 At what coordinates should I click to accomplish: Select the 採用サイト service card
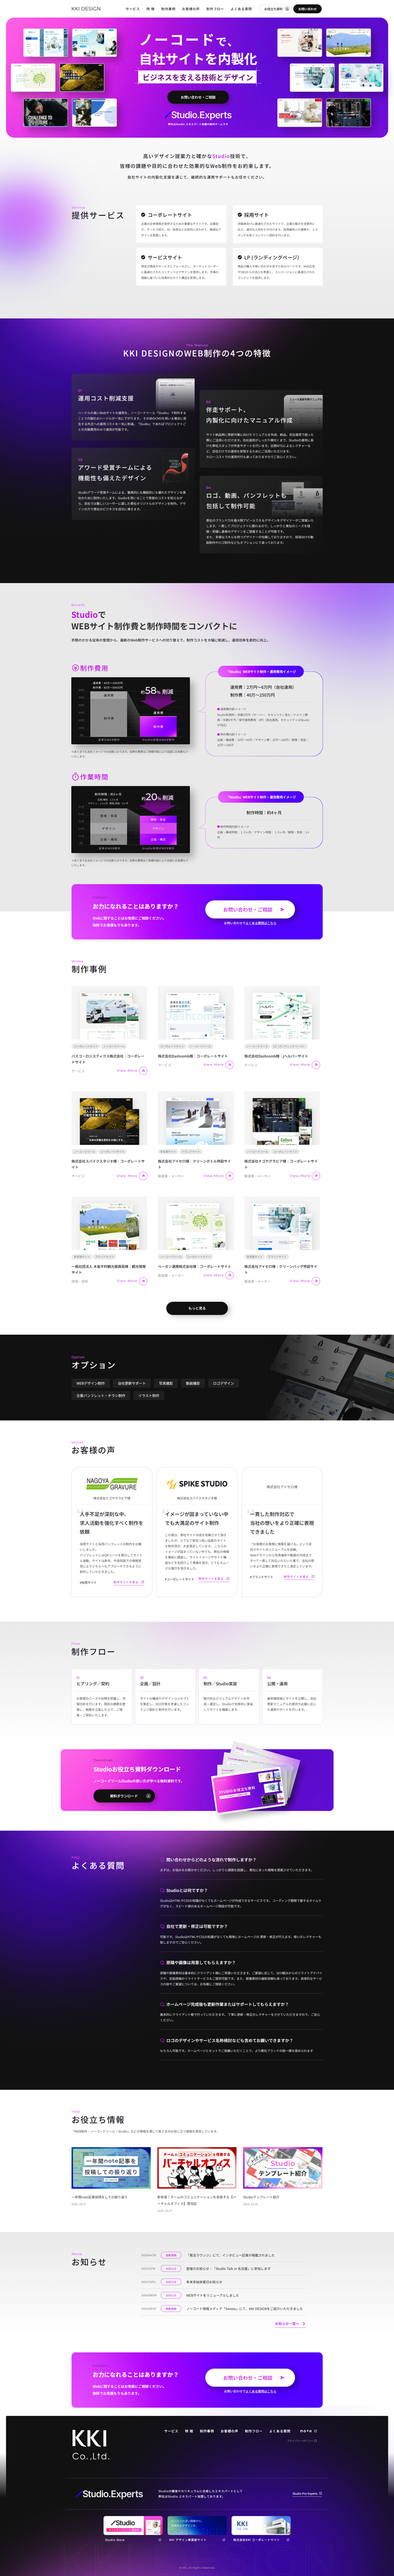[277, 224]
